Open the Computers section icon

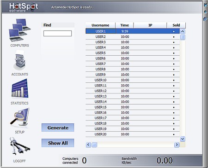(20, 30)
